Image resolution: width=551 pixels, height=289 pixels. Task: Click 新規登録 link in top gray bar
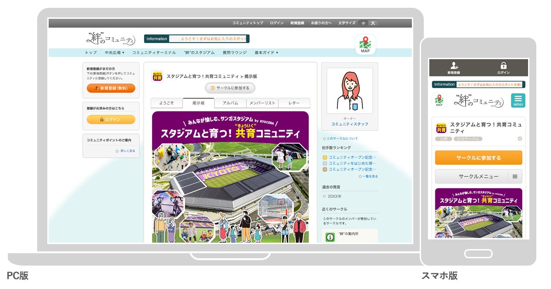[x=297, y=23]
